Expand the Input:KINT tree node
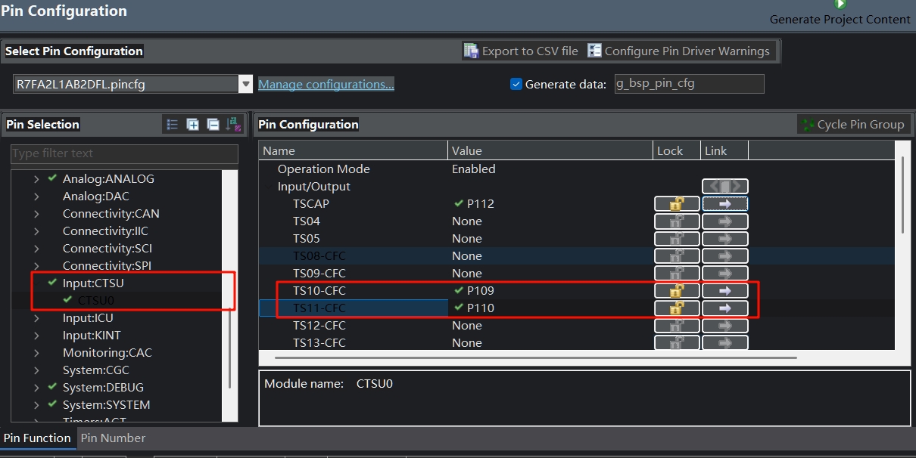Viewport: 916px width, 458px height. (x=36, y=336)
